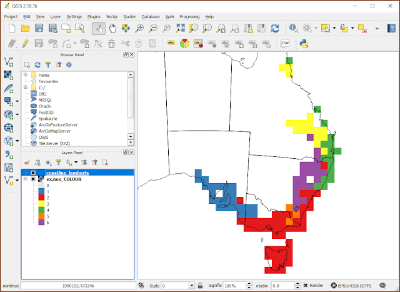Close the Browser Panel
This screenshot has height=292, width=400.
click(132, 54)
